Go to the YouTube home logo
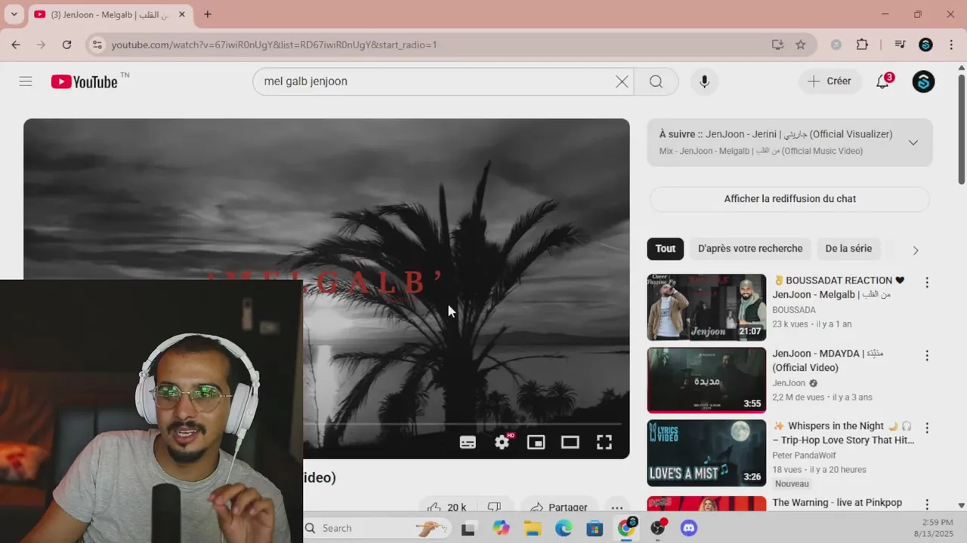Image resolution: width=967 pixels, height=543 pixels. [85, 81]
